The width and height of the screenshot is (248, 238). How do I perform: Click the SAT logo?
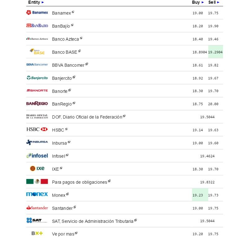click(x=37, y=221)
